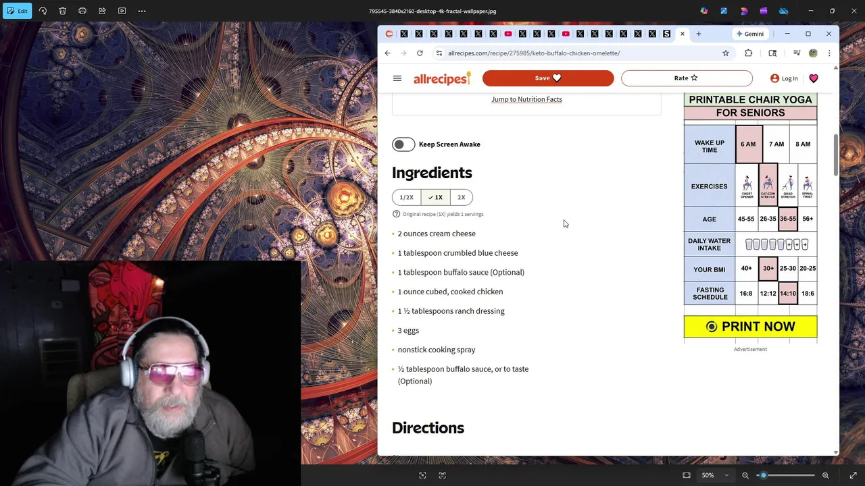Click the yellow PRINT NOW button

click(x=750, y=327)
